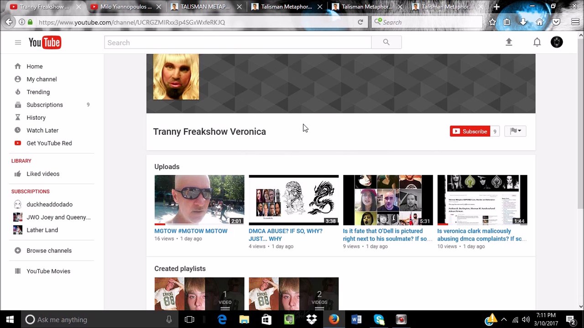Play the 2:01 video thumbnail

point(199,200)
